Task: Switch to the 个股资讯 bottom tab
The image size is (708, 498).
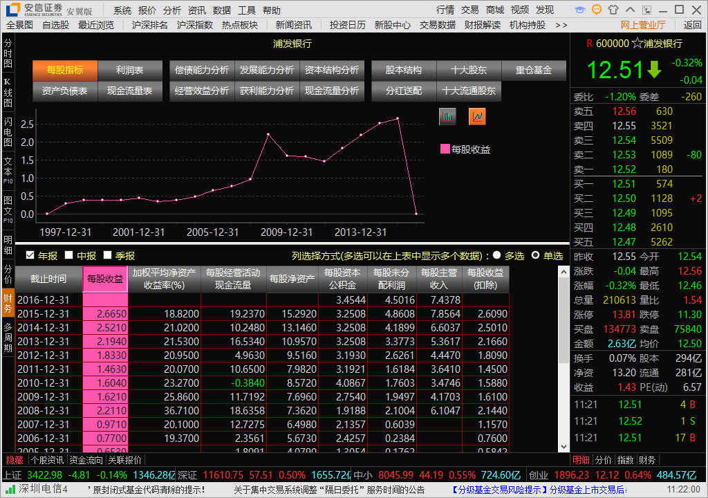Action: point(48,460)
